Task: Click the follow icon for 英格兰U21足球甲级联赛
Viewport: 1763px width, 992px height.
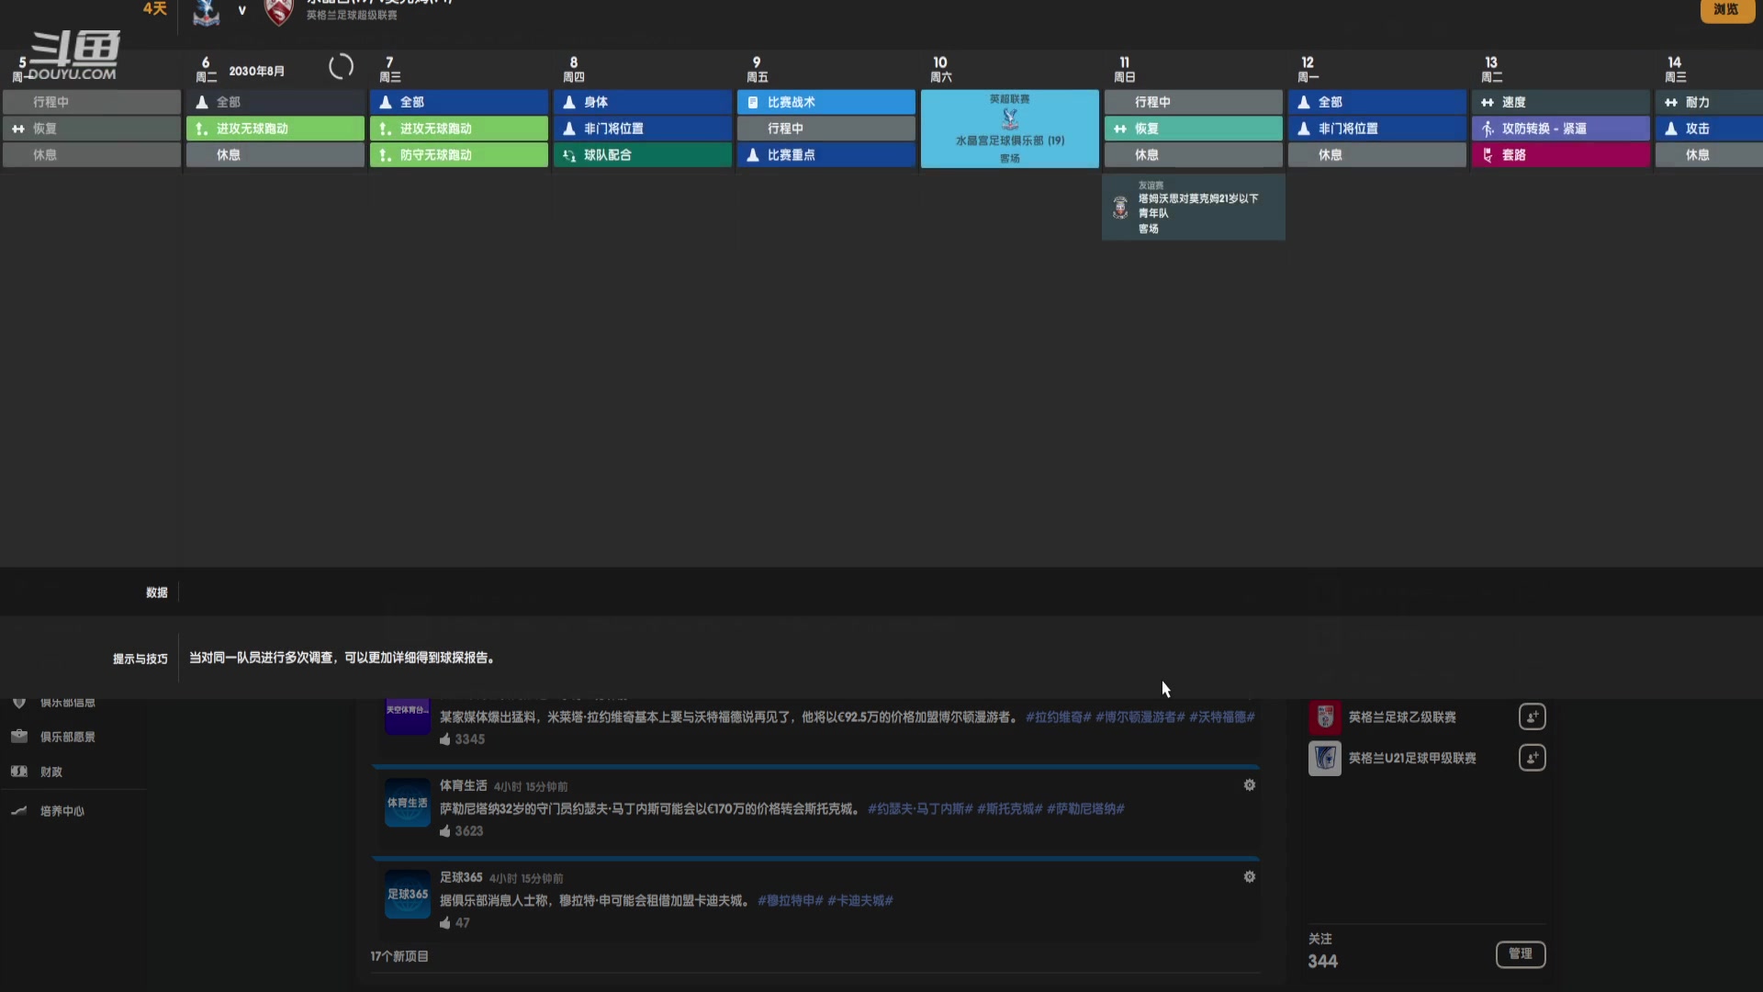Action: click(x=1532, y=758)
